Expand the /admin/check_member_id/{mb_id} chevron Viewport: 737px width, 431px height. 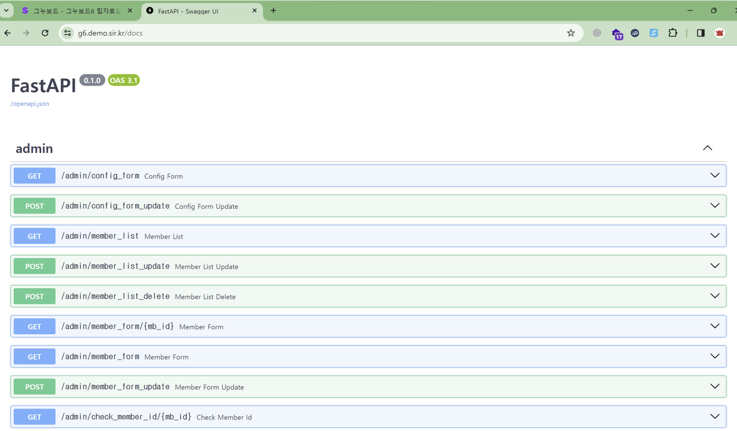point(714,416)
